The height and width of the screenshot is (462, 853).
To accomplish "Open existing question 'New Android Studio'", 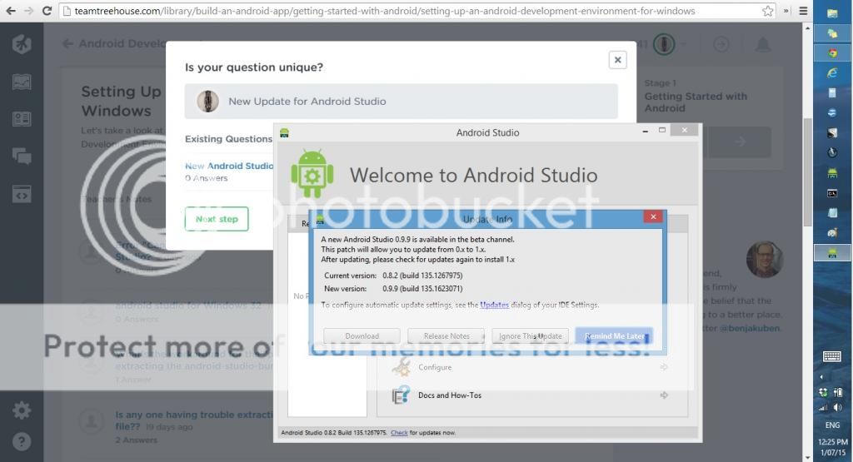I will pyautogui.click(x=229, y=166).
